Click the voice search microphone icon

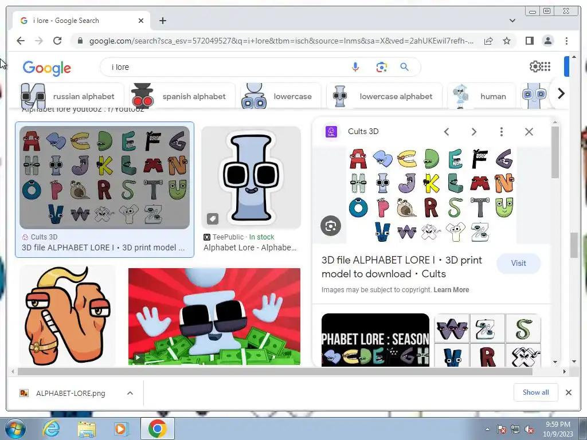355,67
